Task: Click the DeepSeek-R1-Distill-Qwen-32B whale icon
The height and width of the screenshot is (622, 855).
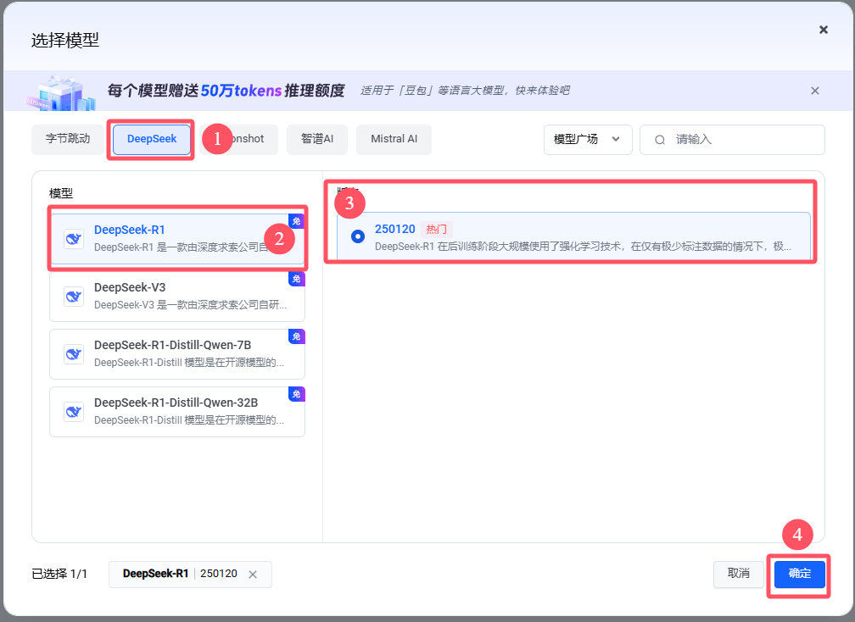Action: click(74, 412)
